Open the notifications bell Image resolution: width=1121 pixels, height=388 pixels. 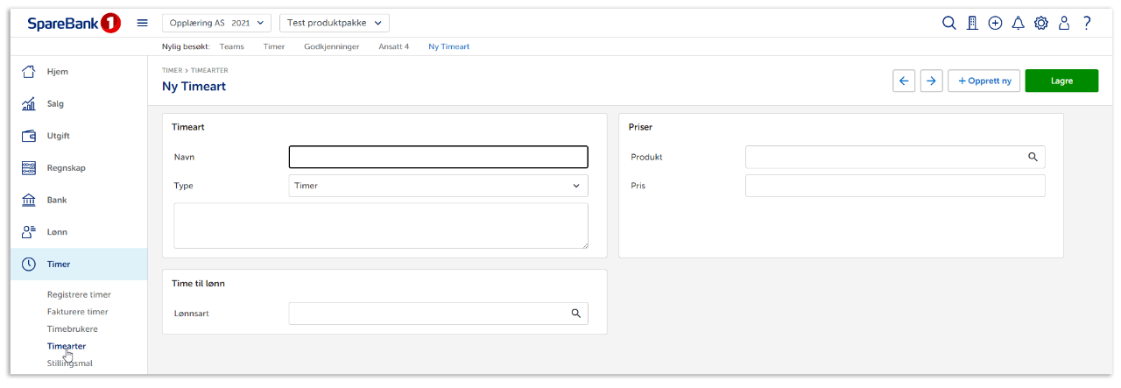(1018, 24)
